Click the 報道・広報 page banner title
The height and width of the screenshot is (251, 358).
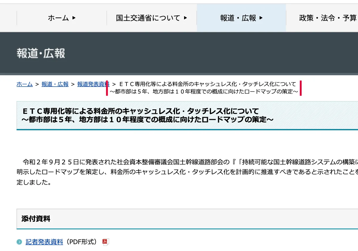[41, 53]
